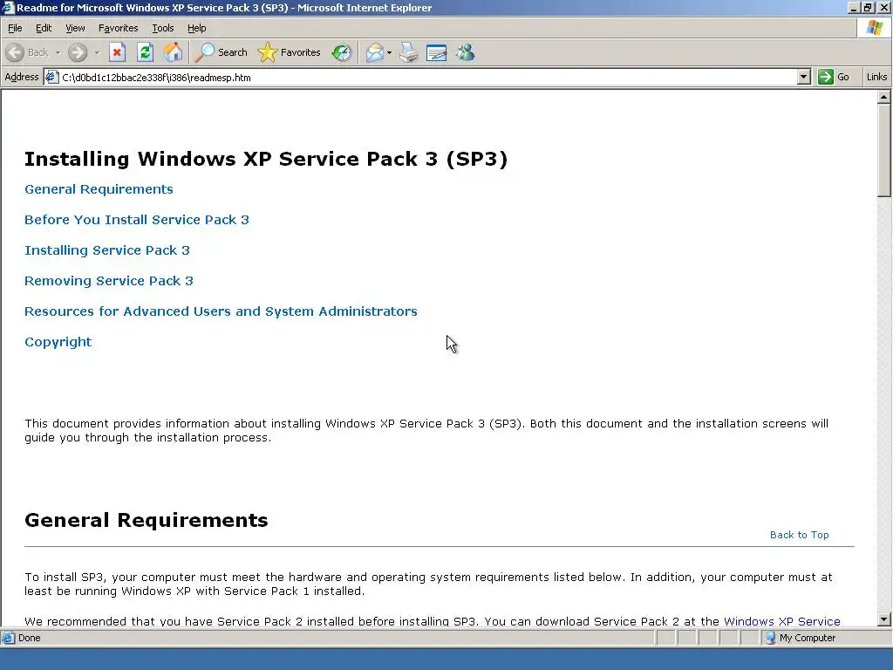Minimize the Internet Explorer window
Screen dimensions: 893x670
[x=854, y=8]
